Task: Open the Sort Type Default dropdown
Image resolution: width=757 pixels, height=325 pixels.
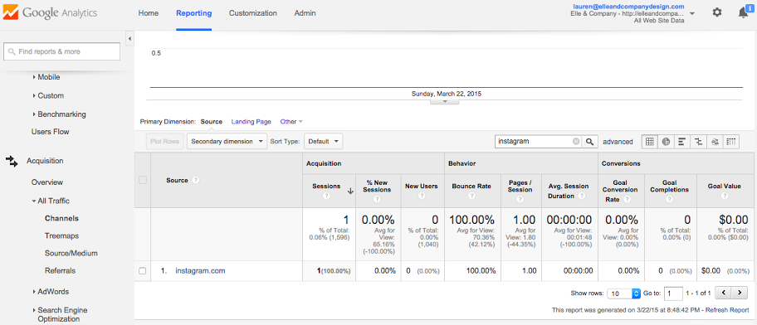Action: coord(323,141)
